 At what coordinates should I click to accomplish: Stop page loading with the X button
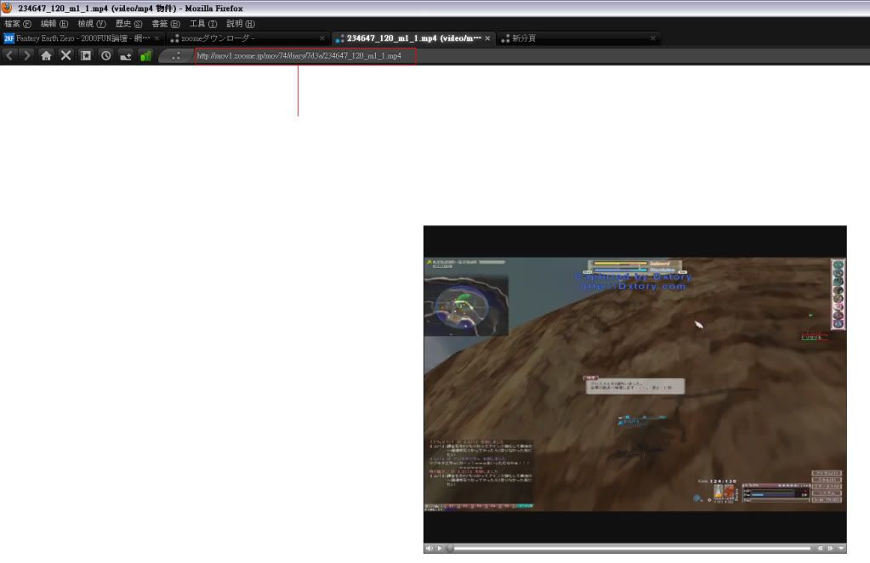pos(66,55)
